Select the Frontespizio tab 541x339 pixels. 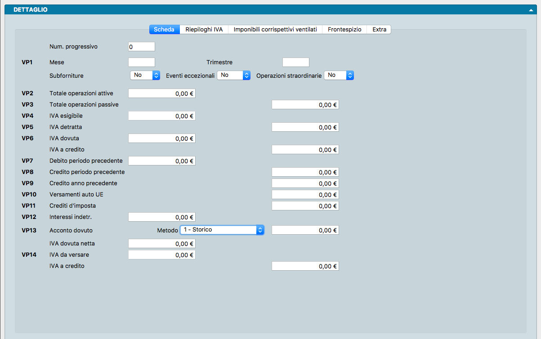(x=344, y=29)
